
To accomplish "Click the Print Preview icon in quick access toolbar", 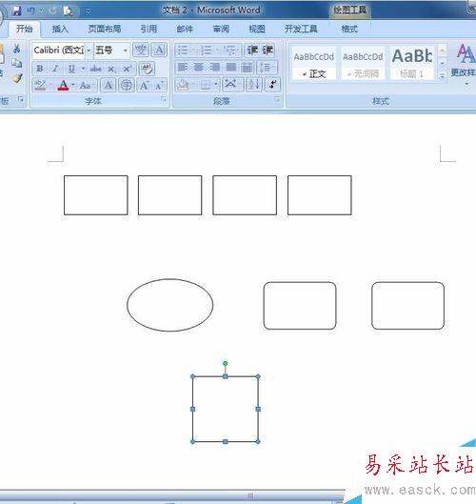I will [68, 11].
